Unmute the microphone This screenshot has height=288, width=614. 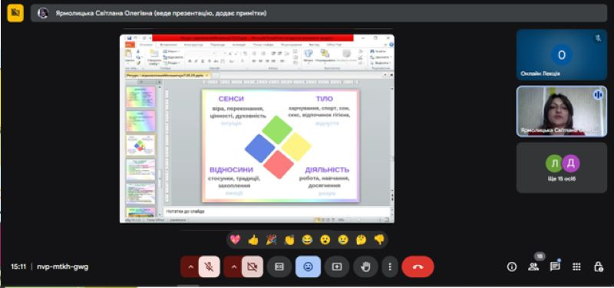click(209, 267)
